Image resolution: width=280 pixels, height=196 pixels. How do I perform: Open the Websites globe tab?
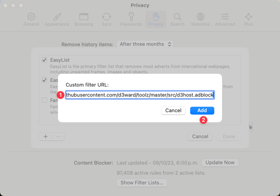tap(200, 19)
